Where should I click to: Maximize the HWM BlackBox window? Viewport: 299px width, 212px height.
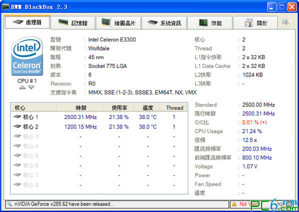[282, 7]
